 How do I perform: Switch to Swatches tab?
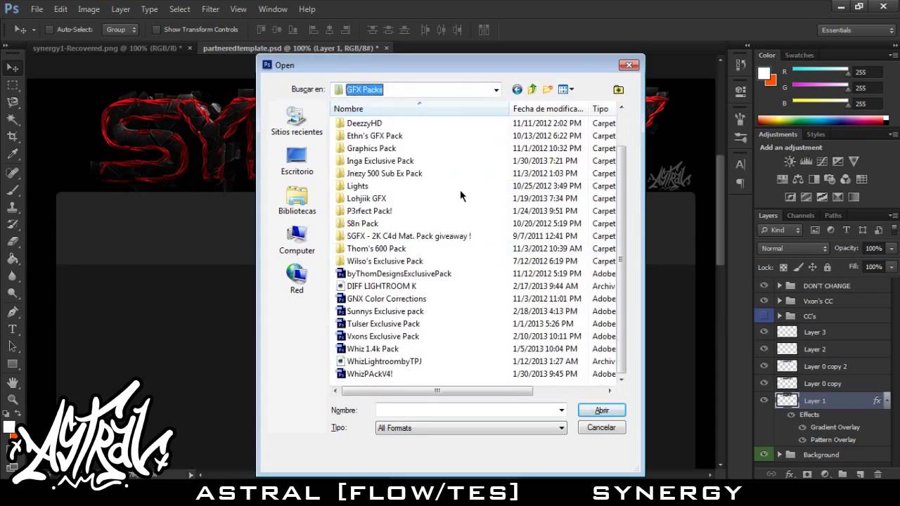point(799,56)
